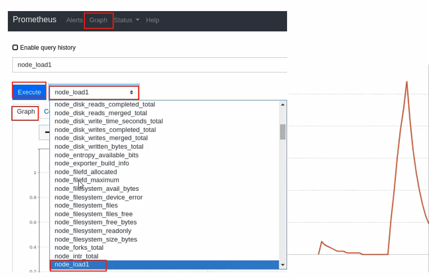Select node_filesystem_size_bytes metric
Viewport: 429px width, 278px height.
click(x=164, y=239)
